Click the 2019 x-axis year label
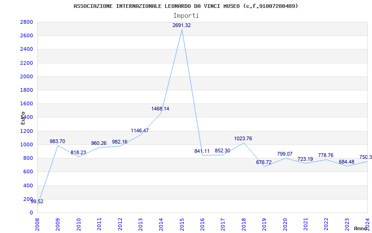The image size is (372, 233). click(264, 224)
